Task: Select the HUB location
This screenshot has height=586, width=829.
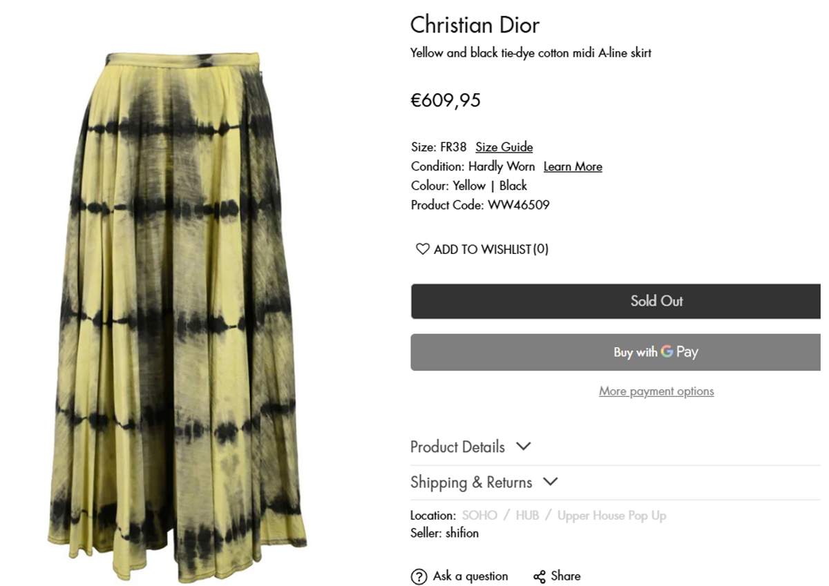Action: 527,516
